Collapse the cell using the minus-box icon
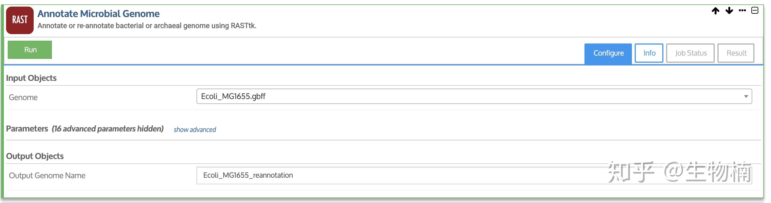Image resolution: width=771 pixels, height=203 pixels. point(755,10)
